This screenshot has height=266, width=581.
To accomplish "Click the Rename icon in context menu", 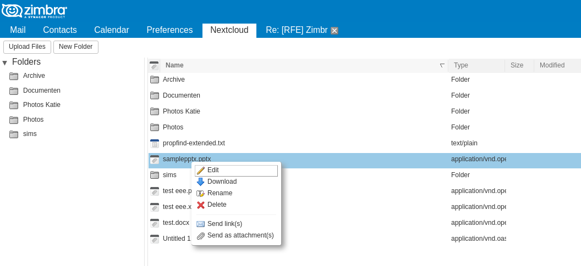I will (200, 193).
